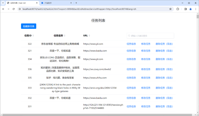Viewport: 199px width, 116px height.
Task: Click 删除任务 for task 322
Action: click(x=164, y=44)
